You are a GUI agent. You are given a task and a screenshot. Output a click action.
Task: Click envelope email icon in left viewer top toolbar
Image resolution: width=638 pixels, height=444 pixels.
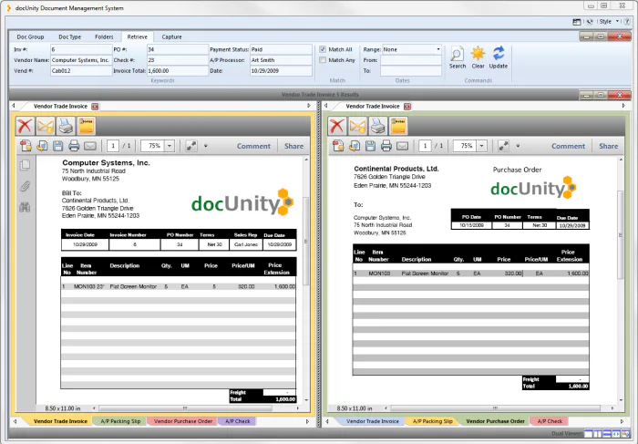tap(46, 126)
